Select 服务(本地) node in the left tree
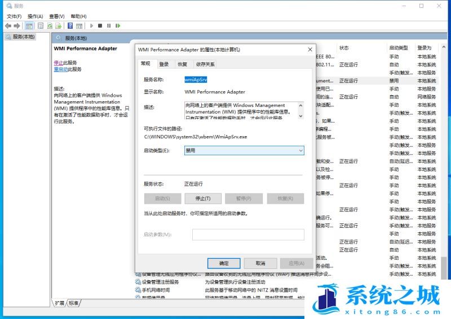451x319 pixels. click(x=21, y=37)
